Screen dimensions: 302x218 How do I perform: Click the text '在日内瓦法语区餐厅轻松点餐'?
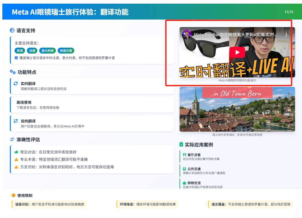[x=201, y=159]
